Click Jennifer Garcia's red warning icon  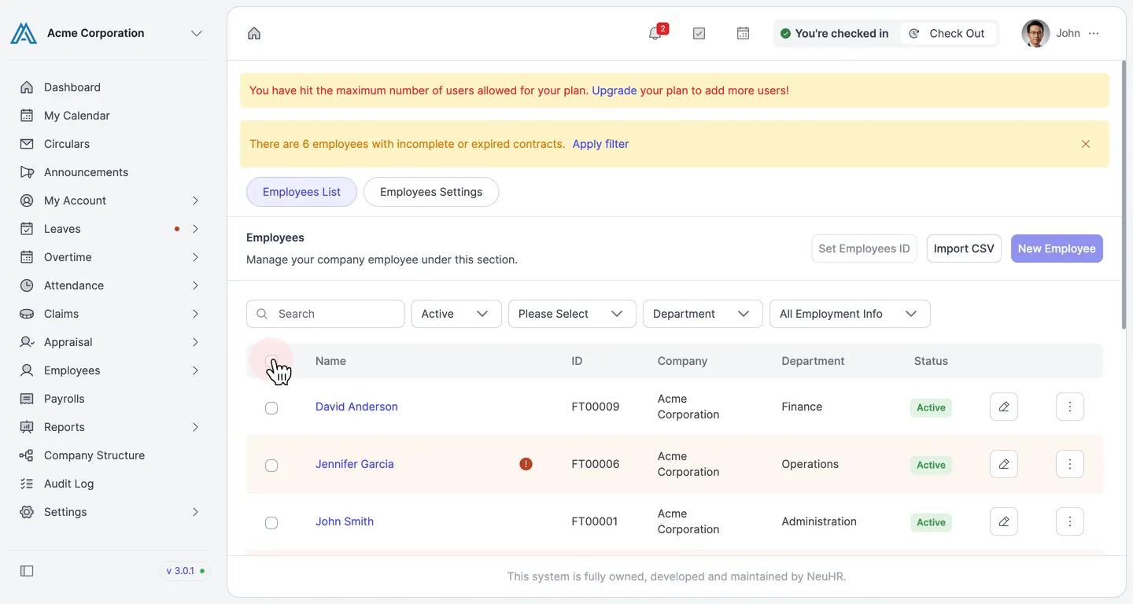coord(526,464)
